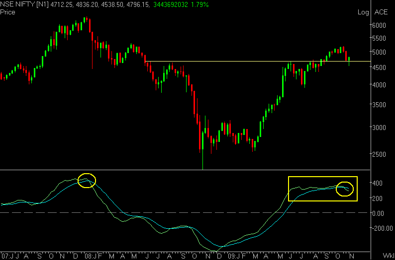This screenshot has height=260, width=395.
Task: Click the volume figure '3443692032'
Action: pyautogui.click(x=171, y=5)
